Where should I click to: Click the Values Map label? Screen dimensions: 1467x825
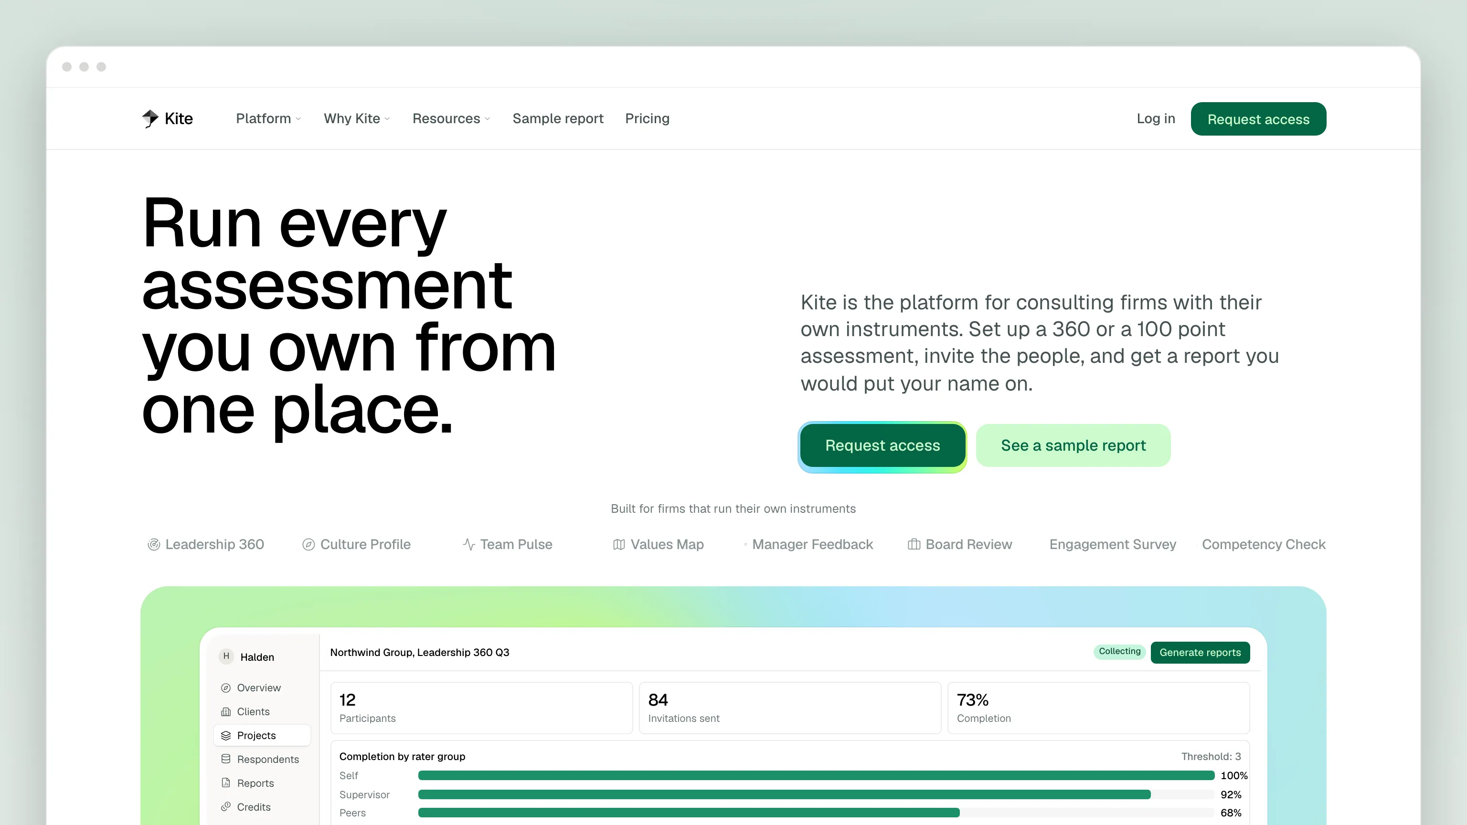pyautogui.click(x=667, y=544)
